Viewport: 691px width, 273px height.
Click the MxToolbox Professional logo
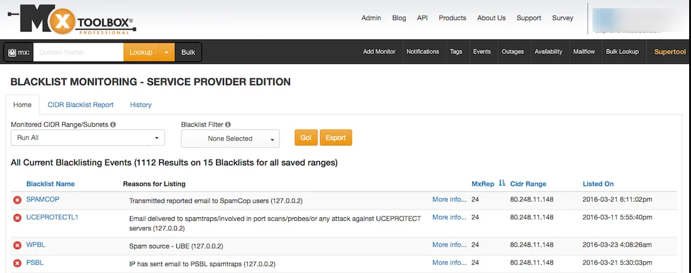(x=72, y=20)
